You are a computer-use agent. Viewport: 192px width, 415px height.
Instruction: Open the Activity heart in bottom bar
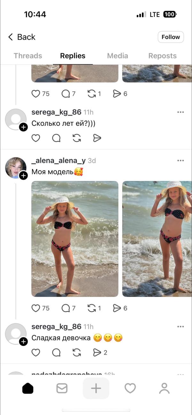130,388
